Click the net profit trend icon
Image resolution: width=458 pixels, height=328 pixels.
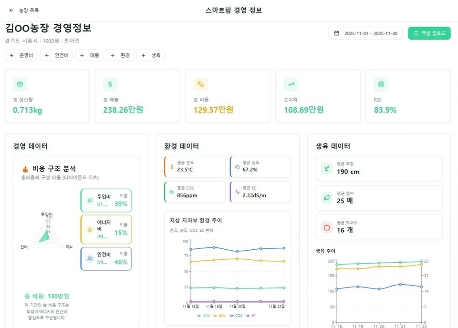(x=291, y=84)
